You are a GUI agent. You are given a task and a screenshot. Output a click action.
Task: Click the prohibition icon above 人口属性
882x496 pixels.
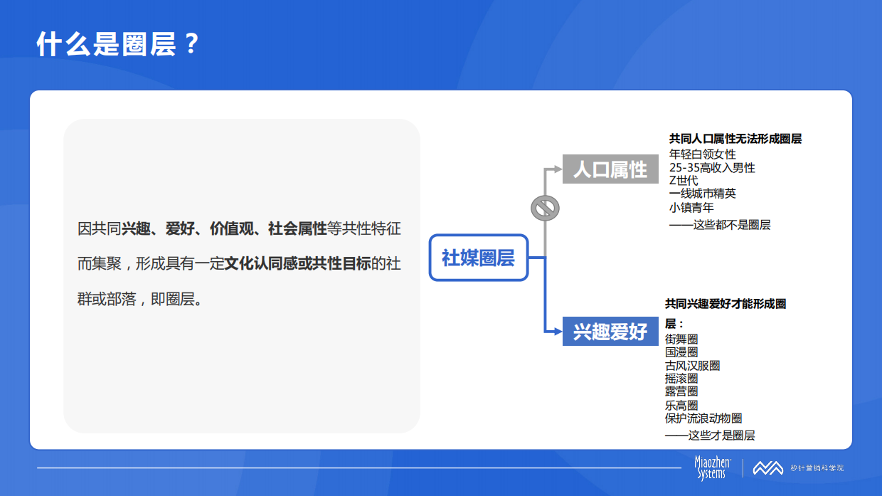tap(546, 207)
